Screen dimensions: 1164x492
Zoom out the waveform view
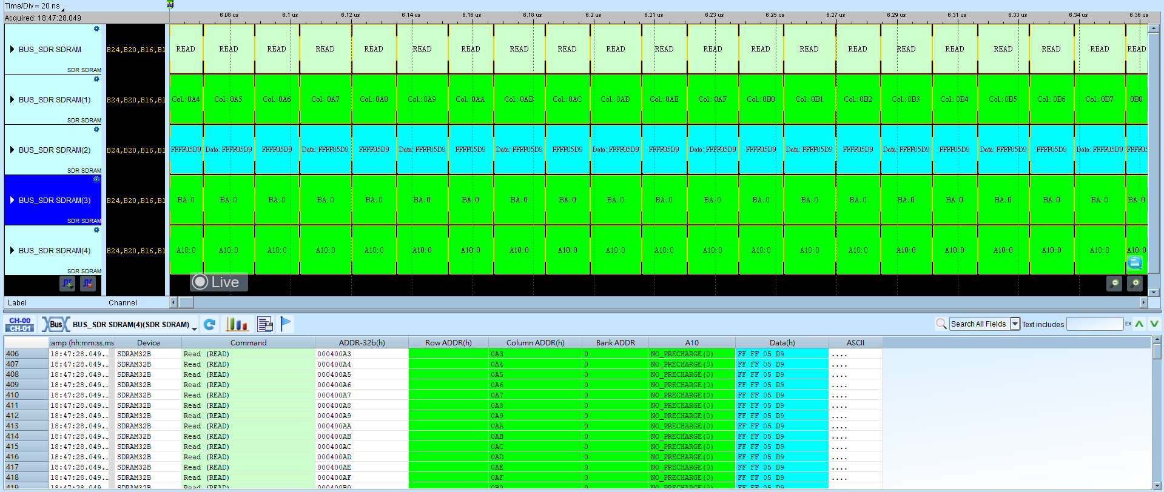click(x=1114, y=283)
